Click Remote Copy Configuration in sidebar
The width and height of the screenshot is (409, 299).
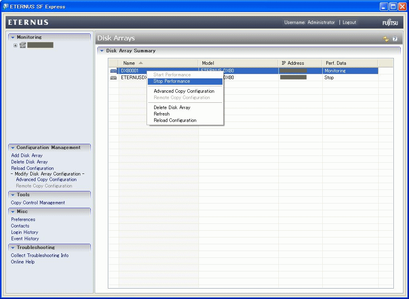tap(44, 186)
